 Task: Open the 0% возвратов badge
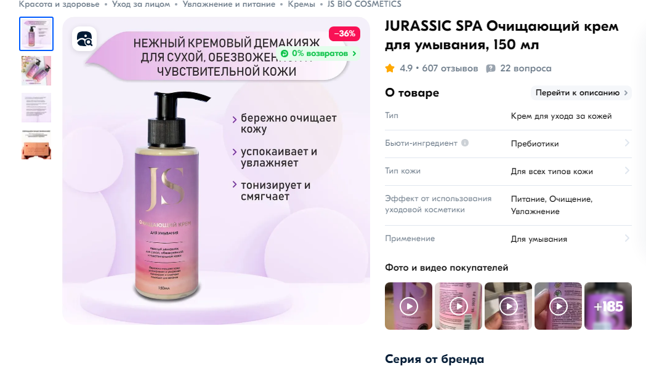318,54
